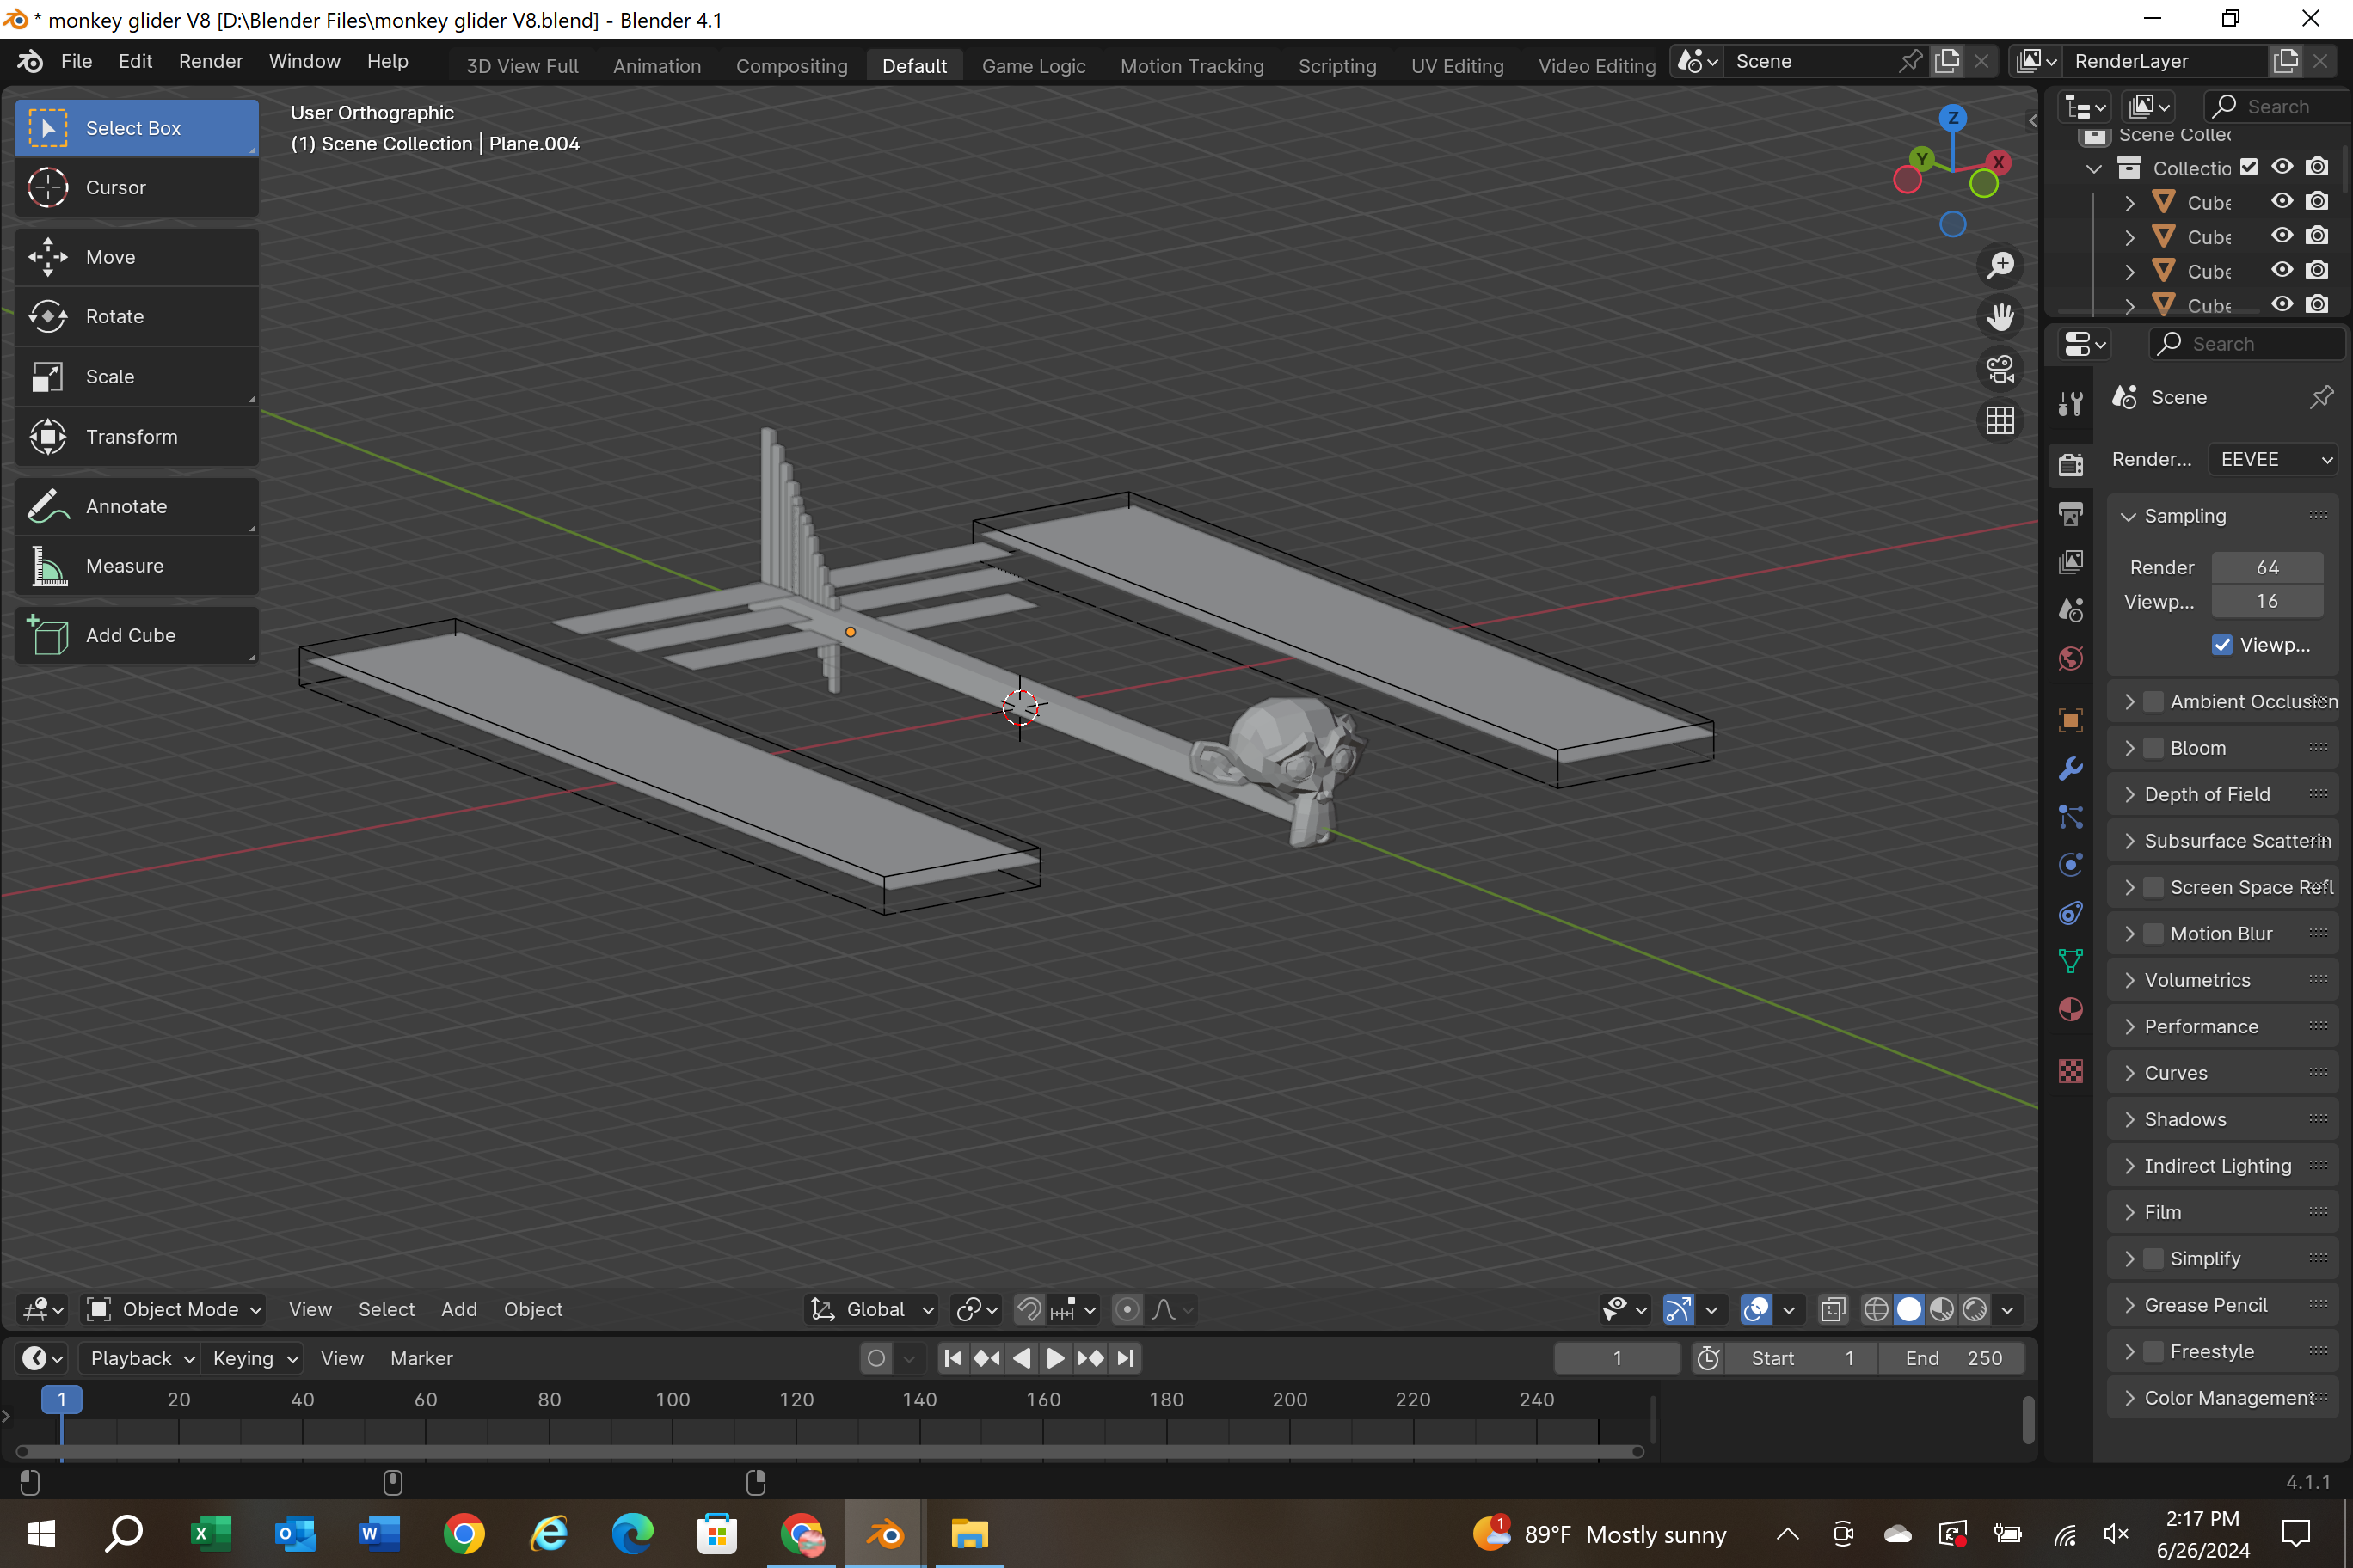Switch to the Animation workspace tab

pyautogui.click(x=656, y=66)
